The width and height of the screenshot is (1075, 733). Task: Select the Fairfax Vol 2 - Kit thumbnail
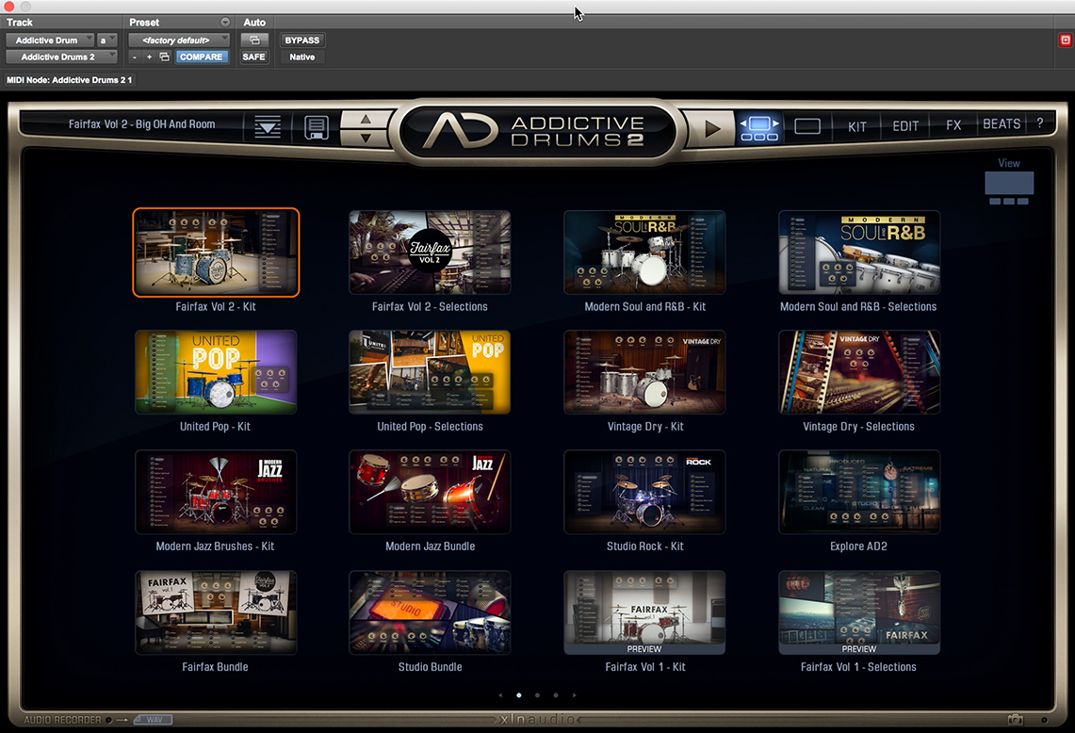(x=216, y=252)
